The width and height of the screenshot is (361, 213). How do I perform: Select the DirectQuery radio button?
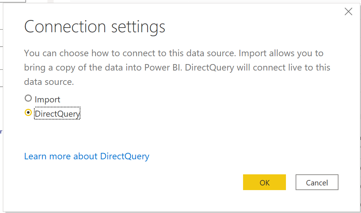click(28, 113)
